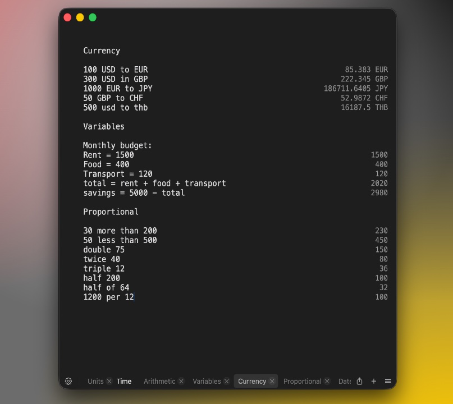Switch to the Units tab
Viewport: 453px width, 404px height.
tap(95, 381)
